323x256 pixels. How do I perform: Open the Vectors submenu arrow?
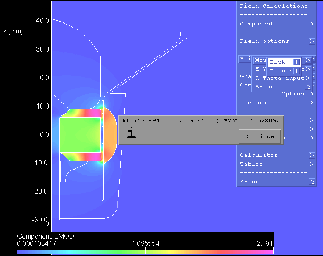pos(312,103)
